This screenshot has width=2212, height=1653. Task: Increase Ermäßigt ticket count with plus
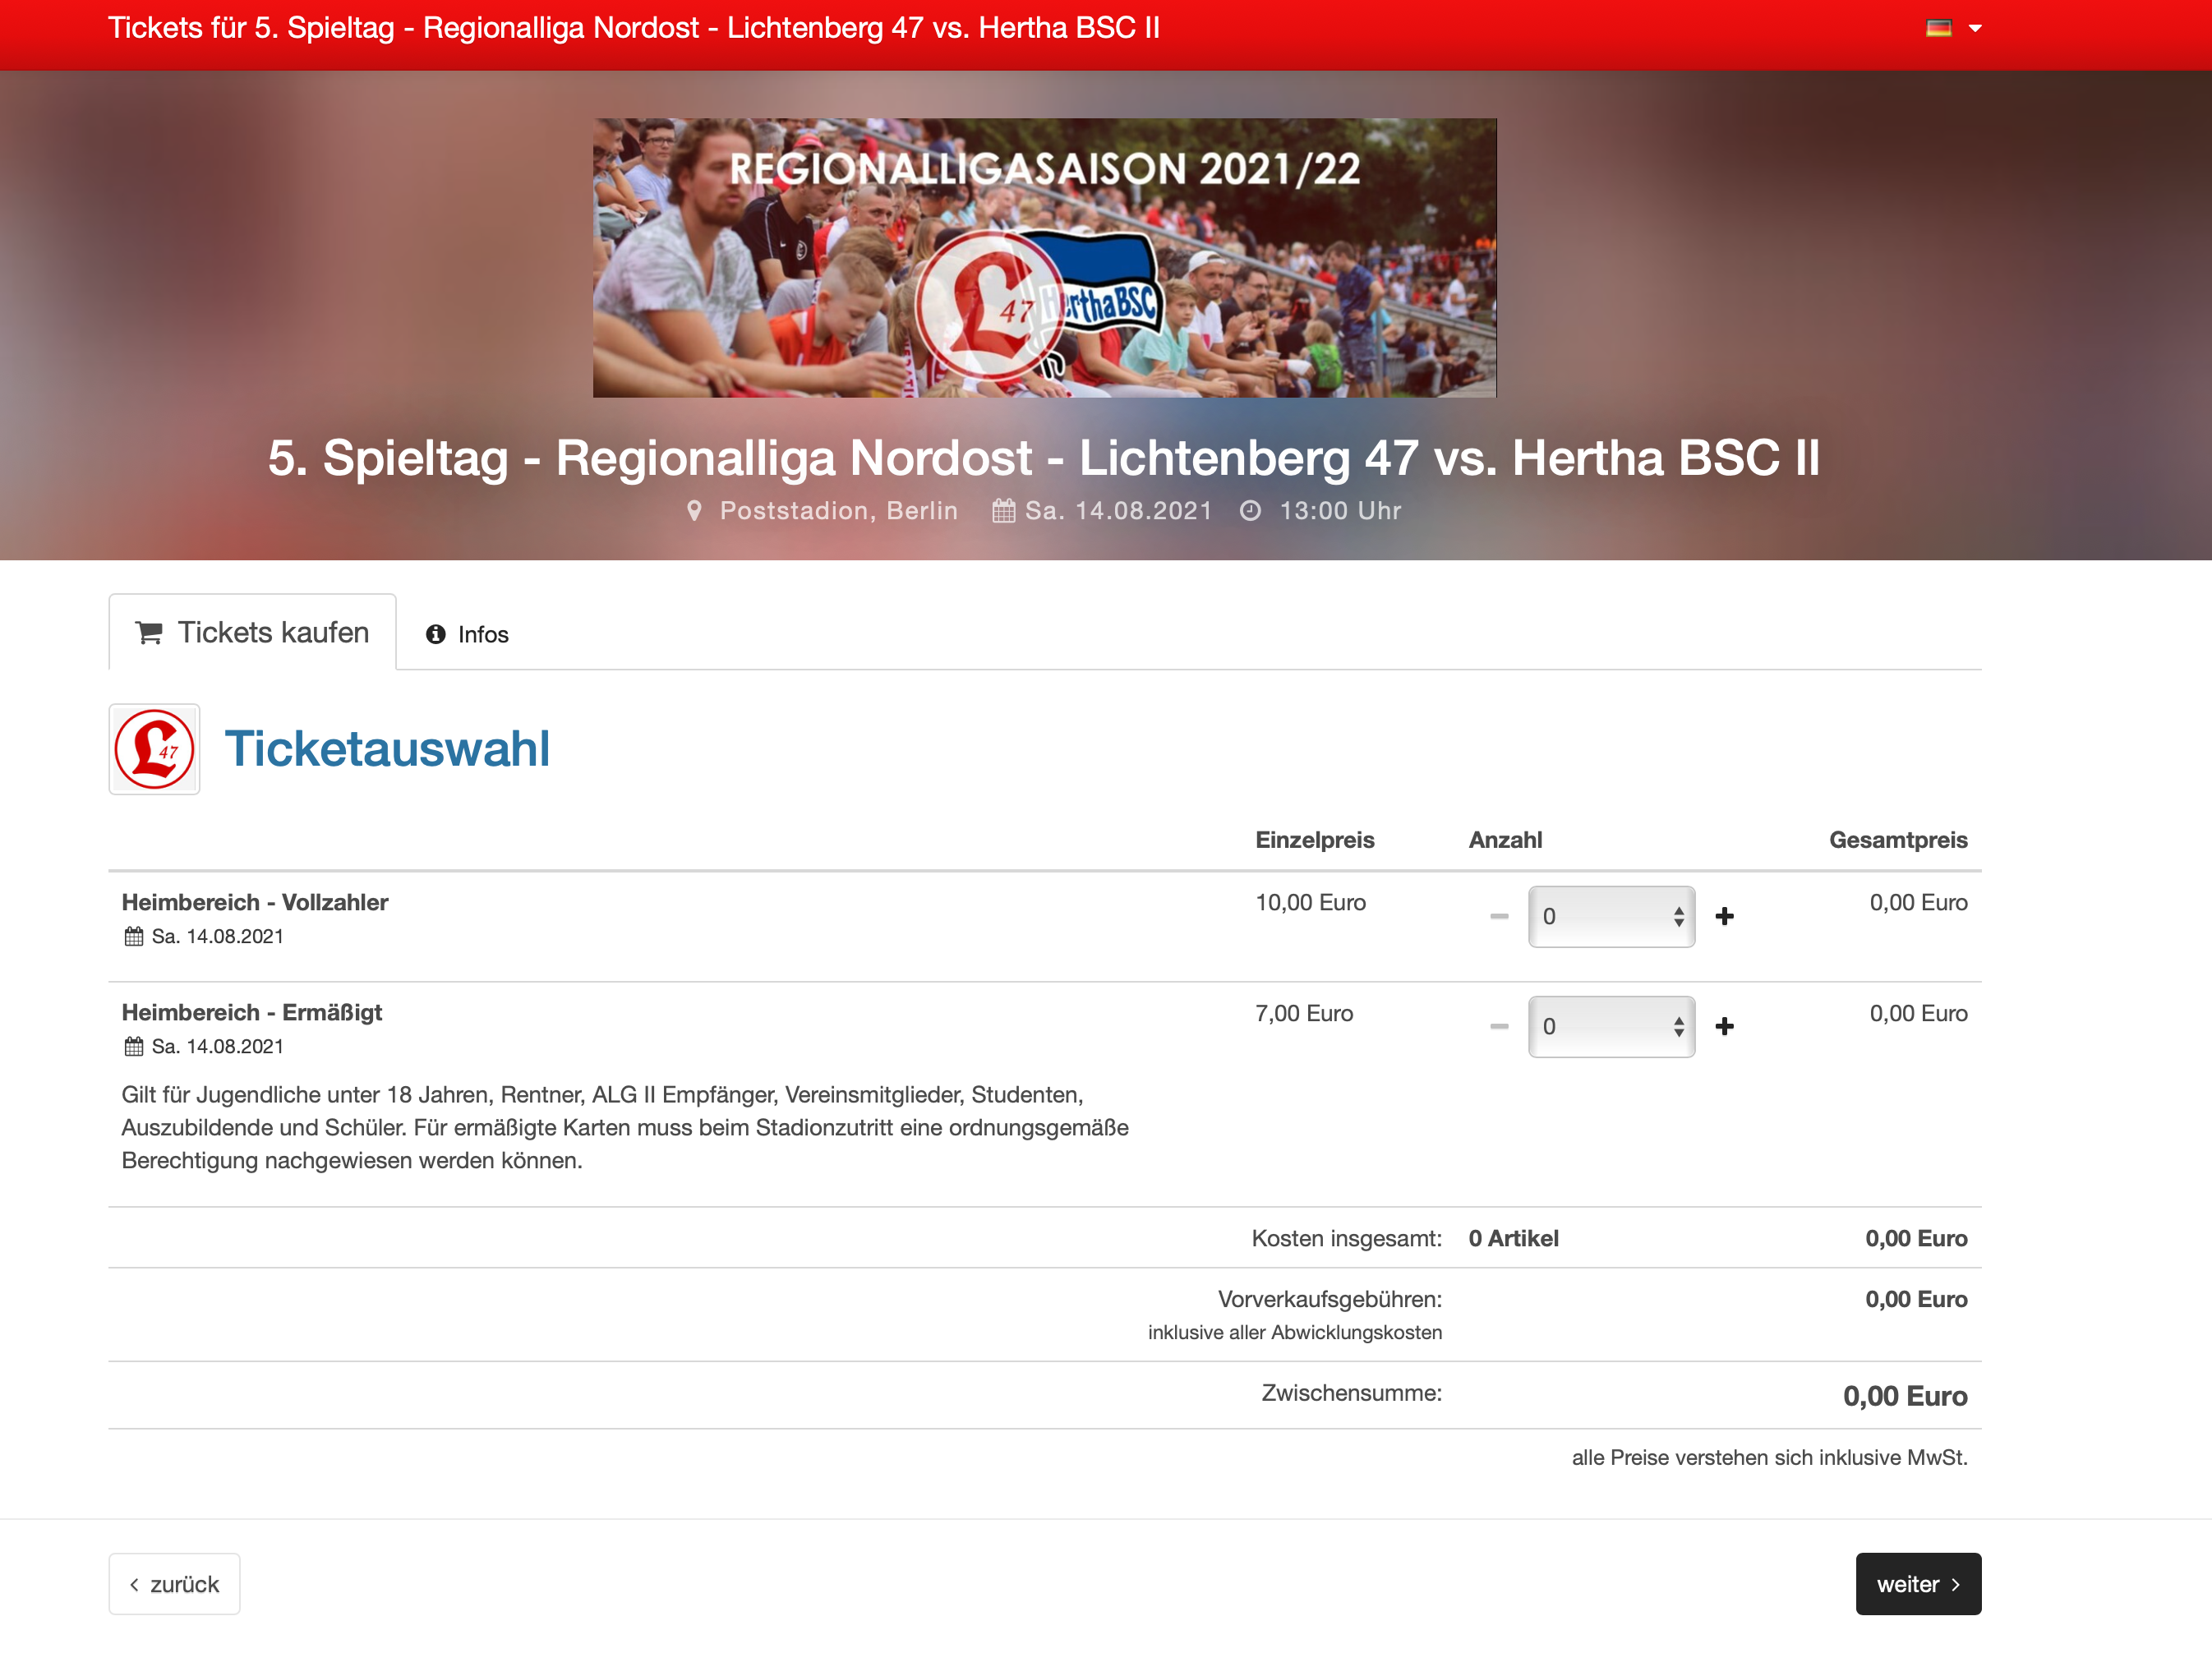pos(1725,1026)
